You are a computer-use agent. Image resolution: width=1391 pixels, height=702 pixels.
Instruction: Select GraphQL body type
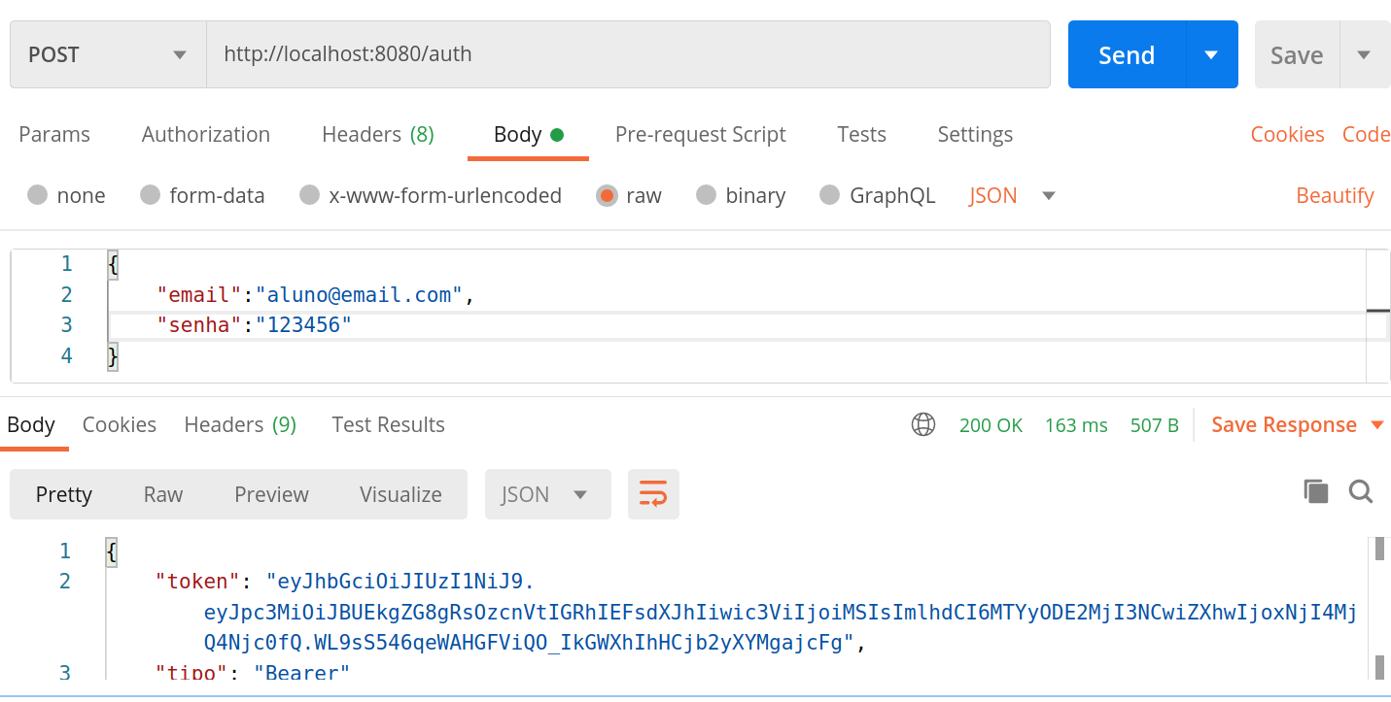[x=878, y=195]
